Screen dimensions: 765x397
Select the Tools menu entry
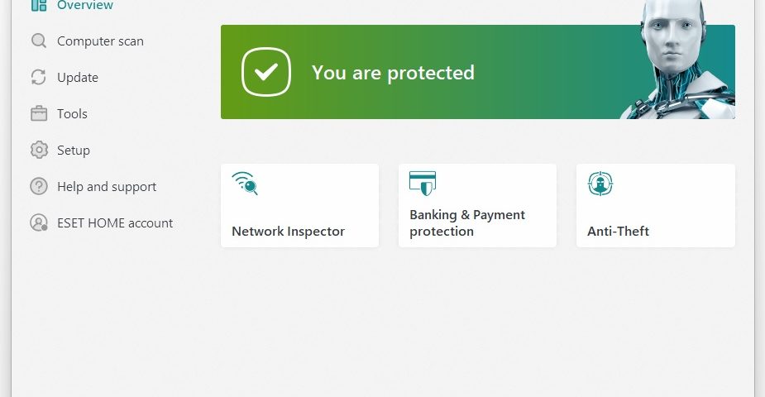pyautogui.click(x=72, y=114)
